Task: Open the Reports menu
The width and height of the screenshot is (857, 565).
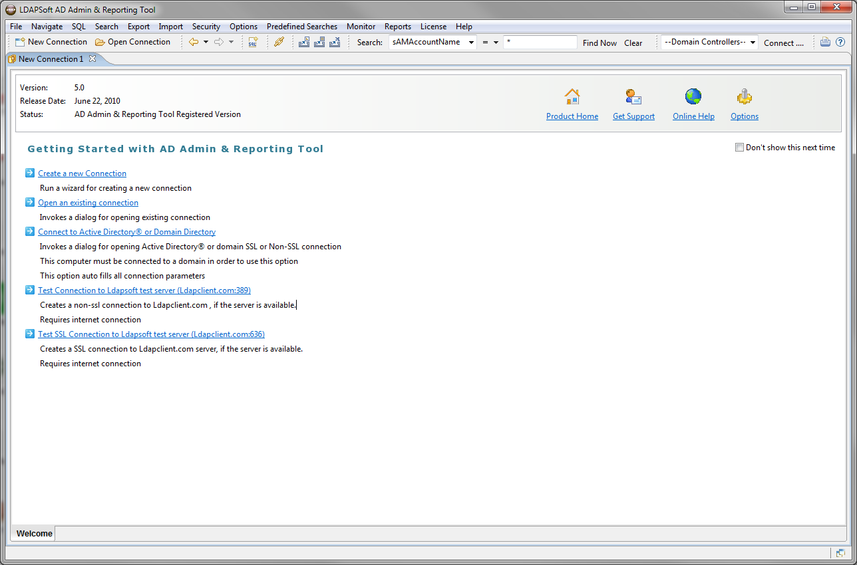Action: pos(398,27)
